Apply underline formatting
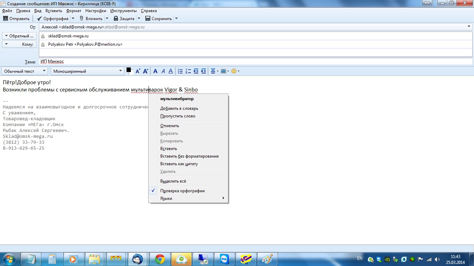474x266 pixels. [x=171, y=71]
